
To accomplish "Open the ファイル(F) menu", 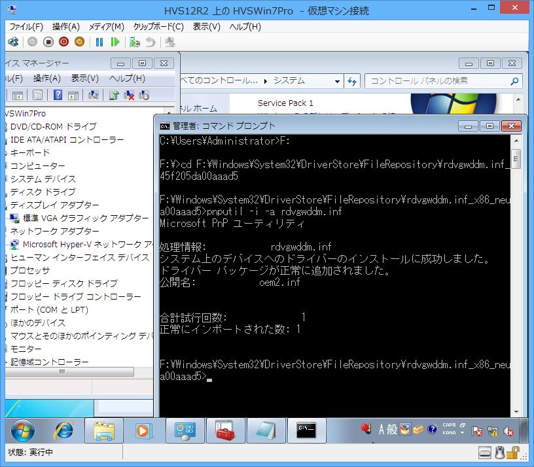I will [26, 27].
